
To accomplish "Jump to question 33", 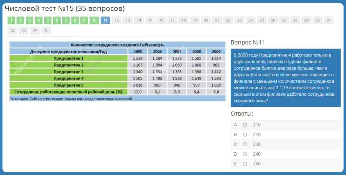I will (23, 30).
